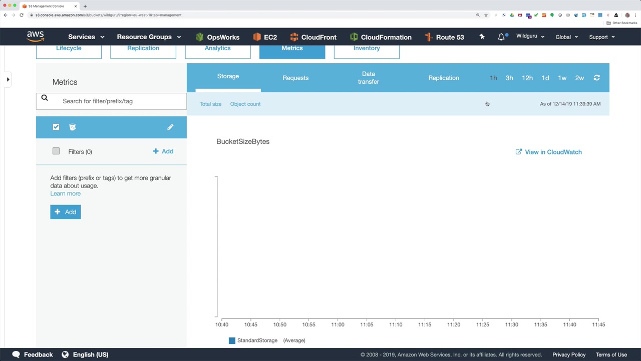Click the blue Add filter button

[x=66, y=212]
